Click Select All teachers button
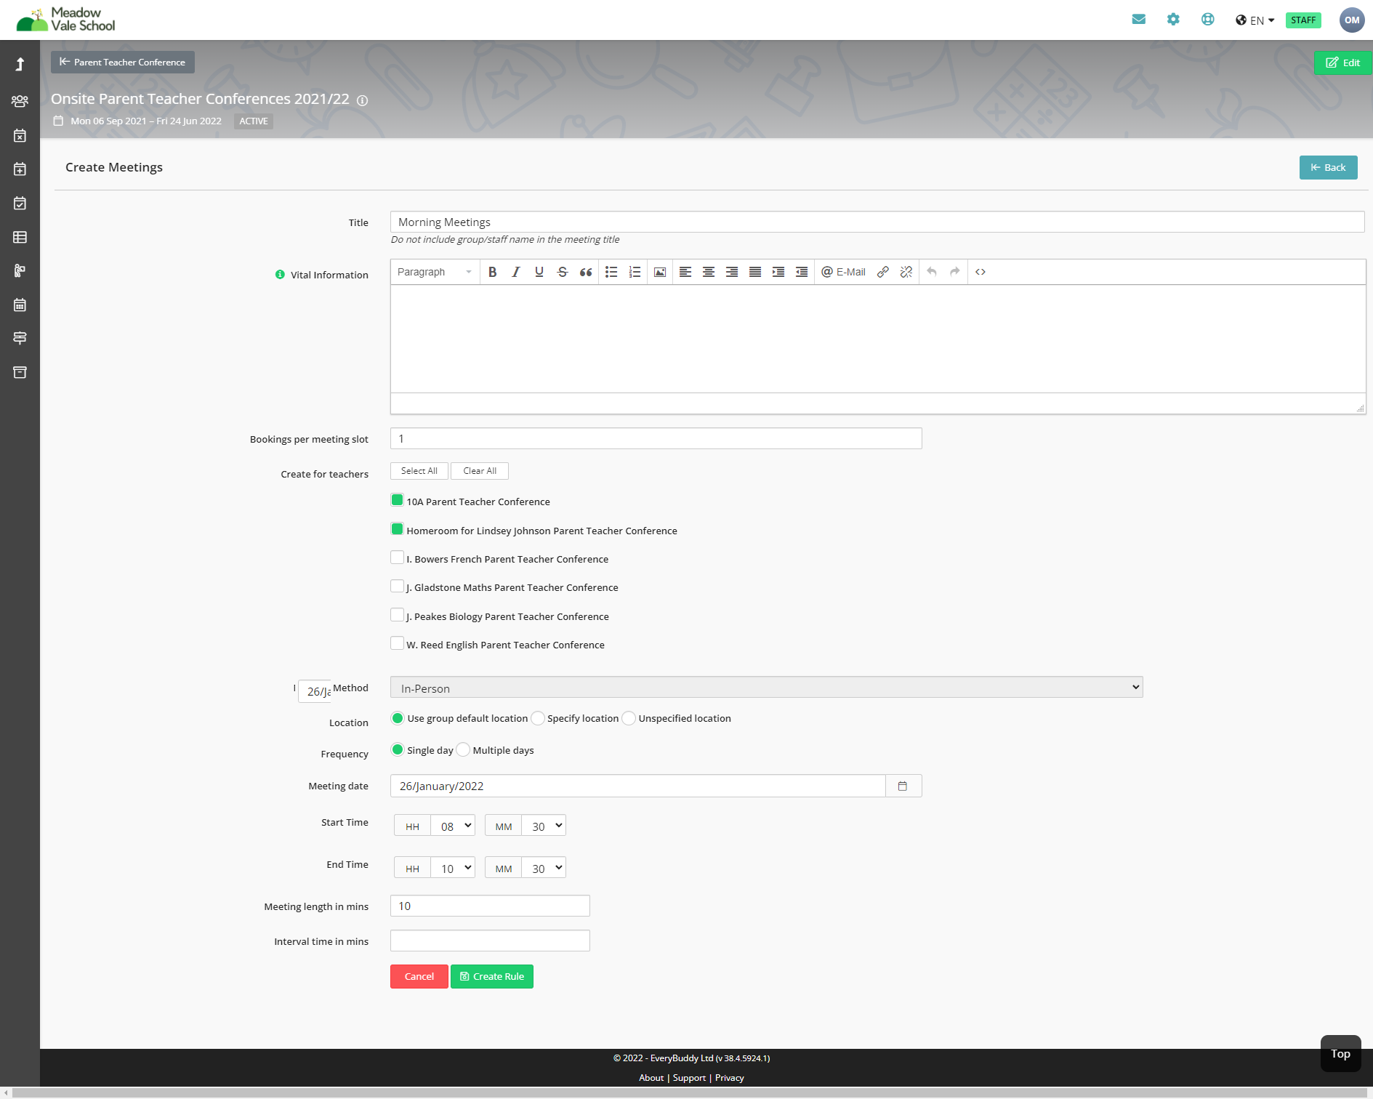Viewport: 1373px width, 1099px height. coord(419,471)
